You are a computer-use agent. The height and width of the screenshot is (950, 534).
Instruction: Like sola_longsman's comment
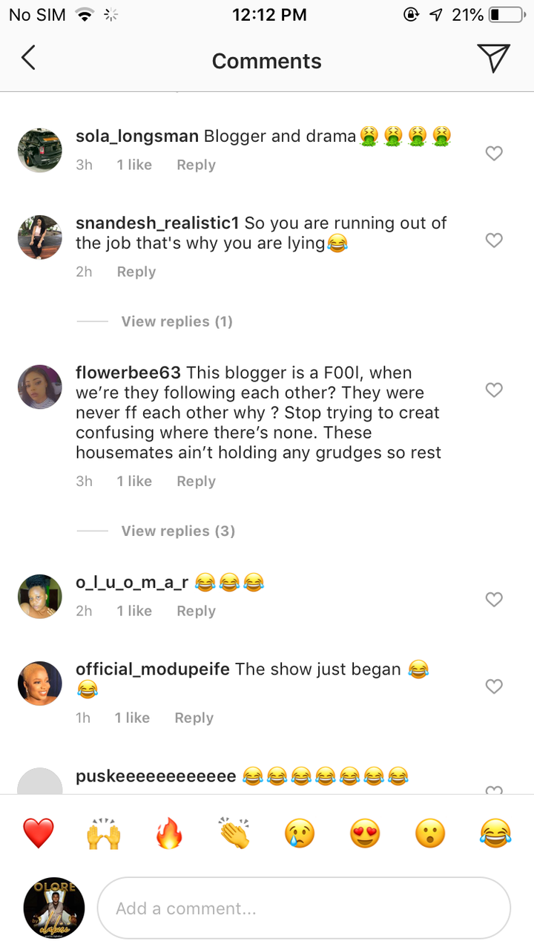click(x=494, y=154)
